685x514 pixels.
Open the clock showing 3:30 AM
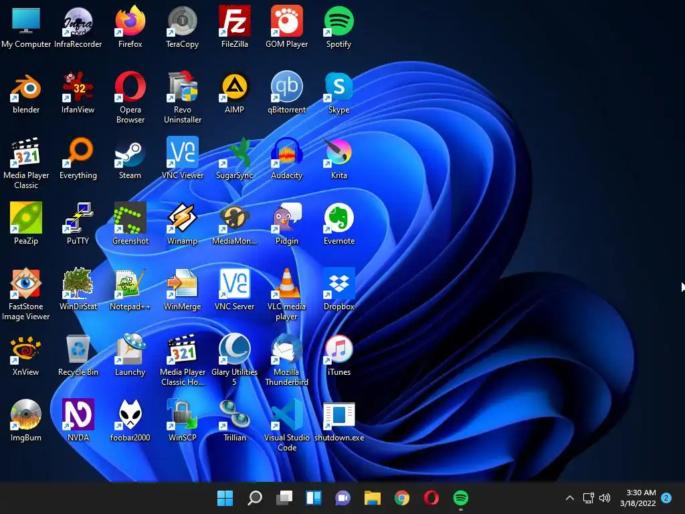pyautogui.click(x=638, y=498)
